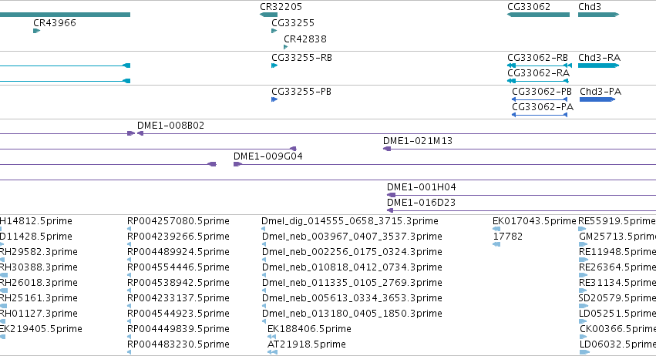Screen dimensions: 656x356
Task: Click the AT21918.5prime EST label
Action: (x=307, y=344)
